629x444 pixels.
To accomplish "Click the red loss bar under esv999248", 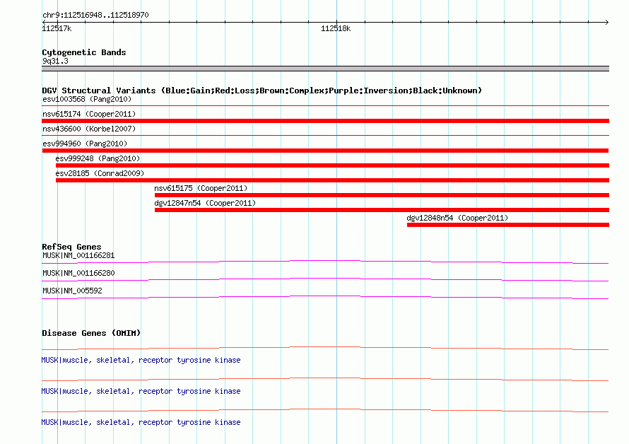I will (x=332, y=165).
